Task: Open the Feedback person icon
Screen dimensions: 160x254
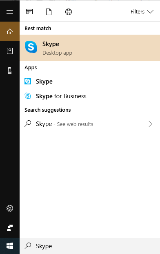Action: (x=10, y=228)
